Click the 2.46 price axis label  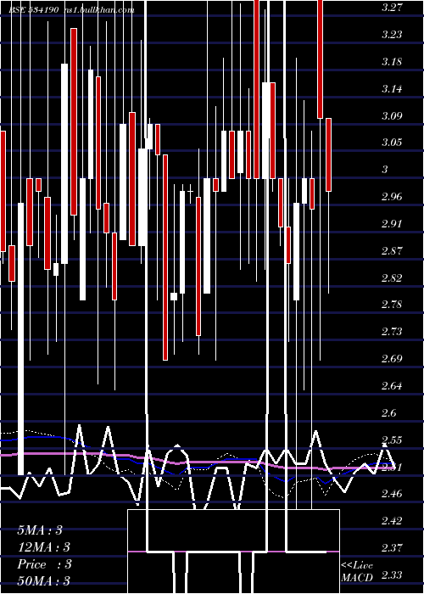pos(390,494)
